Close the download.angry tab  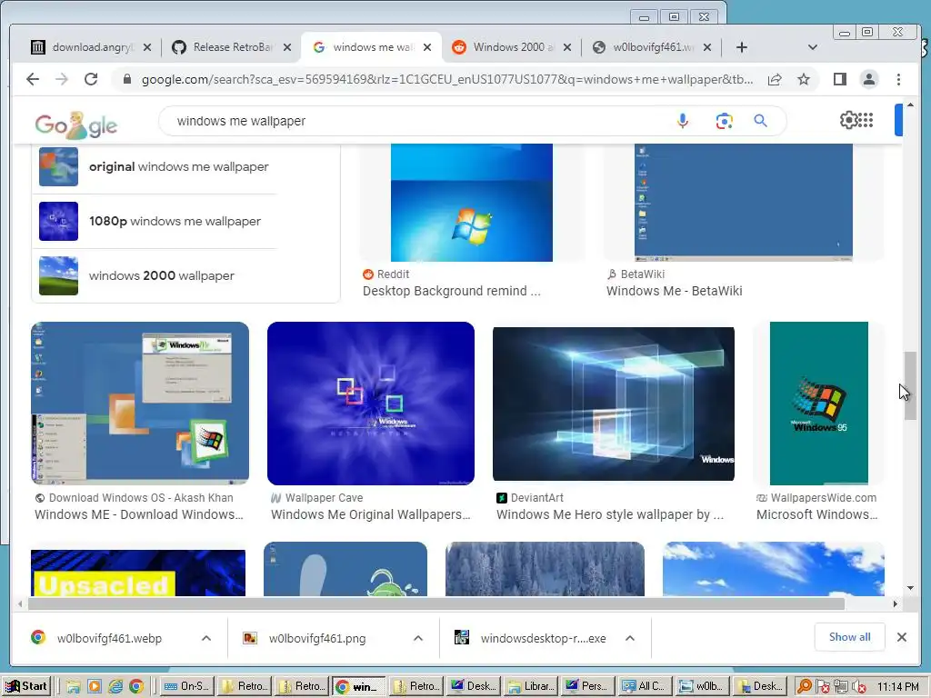147,47
